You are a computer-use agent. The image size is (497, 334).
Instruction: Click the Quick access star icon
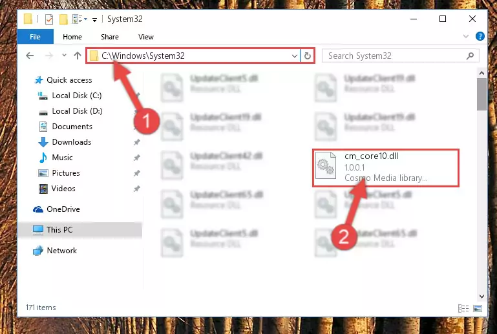[39, 80]
